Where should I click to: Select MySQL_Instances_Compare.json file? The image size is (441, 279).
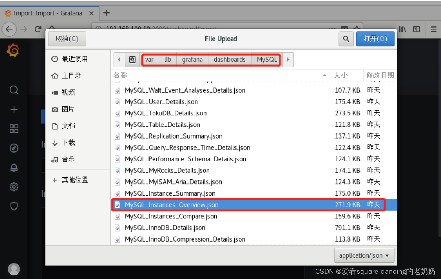coord(254,216)
